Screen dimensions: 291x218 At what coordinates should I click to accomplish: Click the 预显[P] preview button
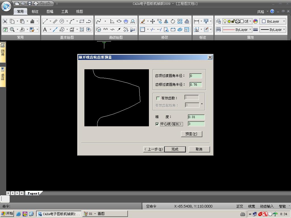pos(191,134)
